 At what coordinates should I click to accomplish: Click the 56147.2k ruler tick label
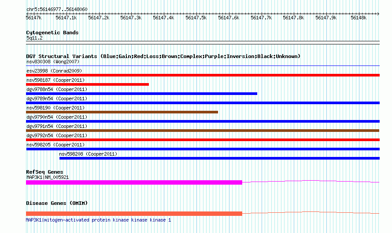pos(99,18)
